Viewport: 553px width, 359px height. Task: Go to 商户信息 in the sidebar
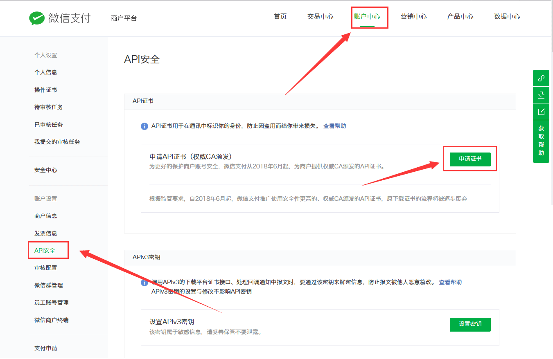coord(46,216)
